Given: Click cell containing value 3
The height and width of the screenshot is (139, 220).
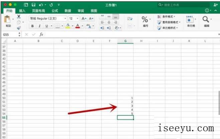Looking at the screenshot, I should point(126,106).
